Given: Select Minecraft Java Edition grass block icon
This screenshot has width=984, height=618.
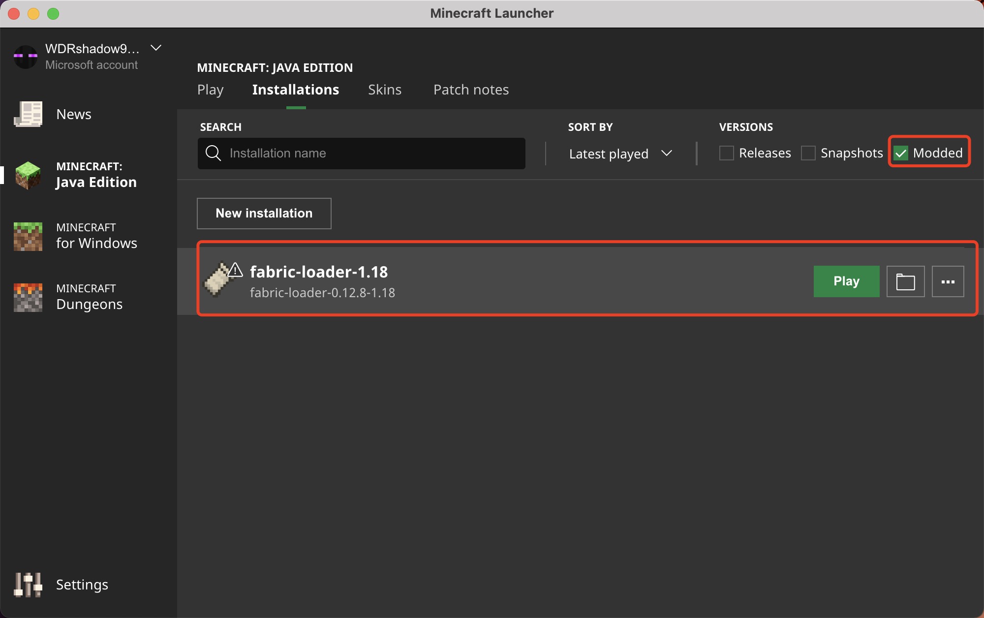Looking at the screenshot, I should (x=28, y=175).
